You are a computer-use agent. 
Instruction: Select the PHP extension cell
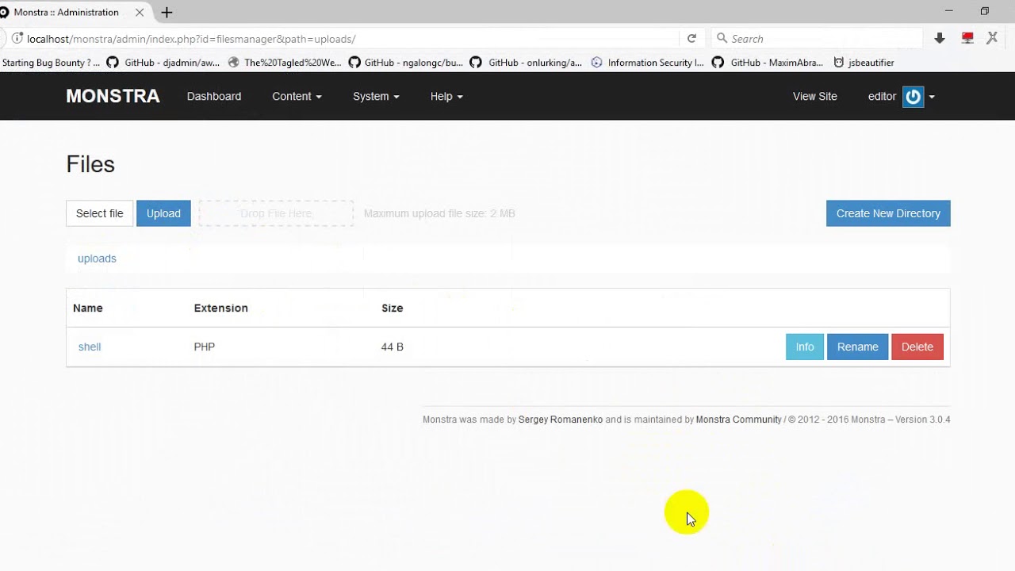[205, 347]
